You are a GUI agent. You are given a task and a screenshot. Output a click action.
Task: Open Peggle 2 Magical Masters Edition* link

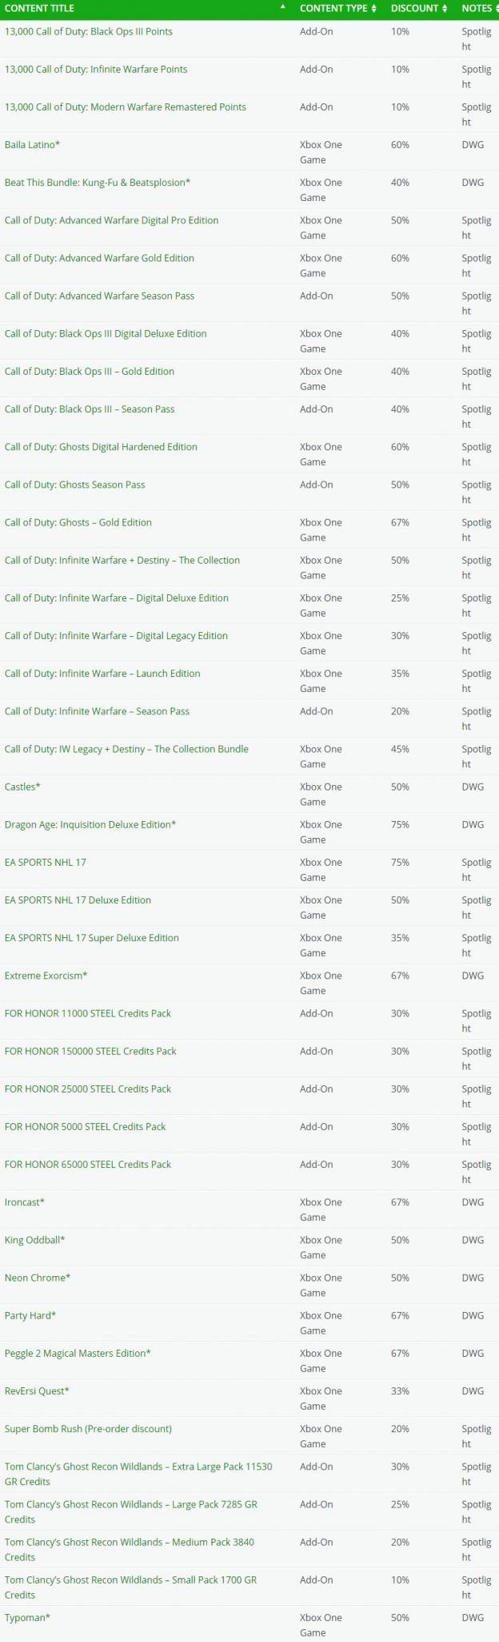tap(78, 1353)
